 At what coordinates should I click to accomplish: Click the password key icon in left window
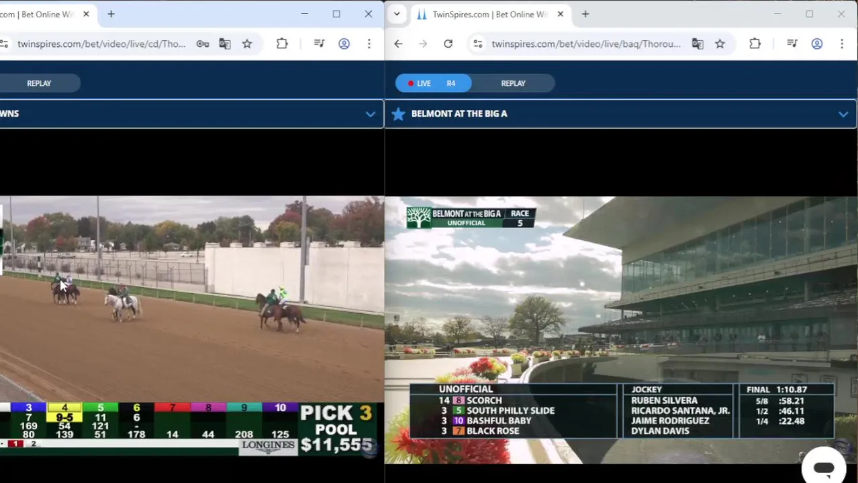202,44
